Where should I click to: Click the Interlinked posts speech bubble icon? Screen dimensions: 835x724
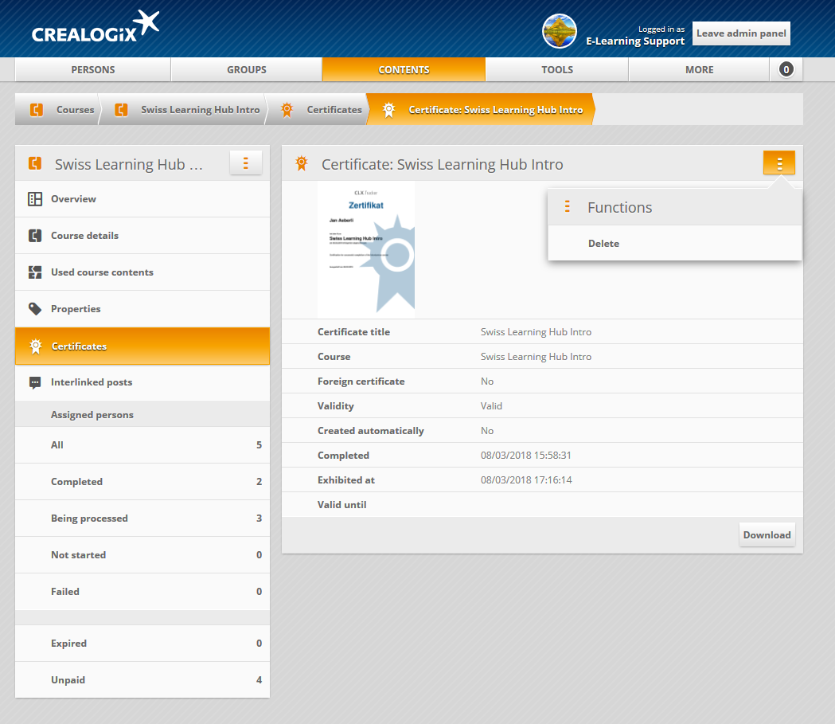(x=35, y=382)
